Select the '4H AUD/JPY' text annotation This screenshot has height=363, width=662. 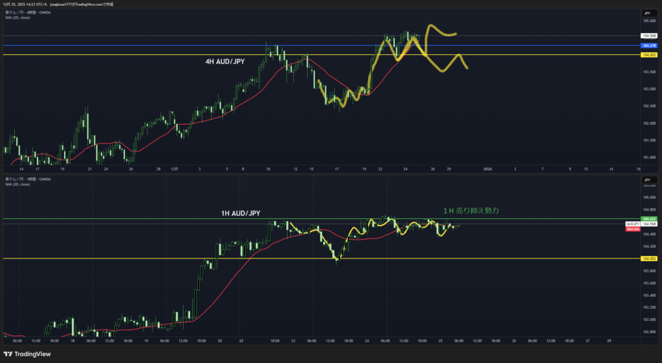[226, 63]
